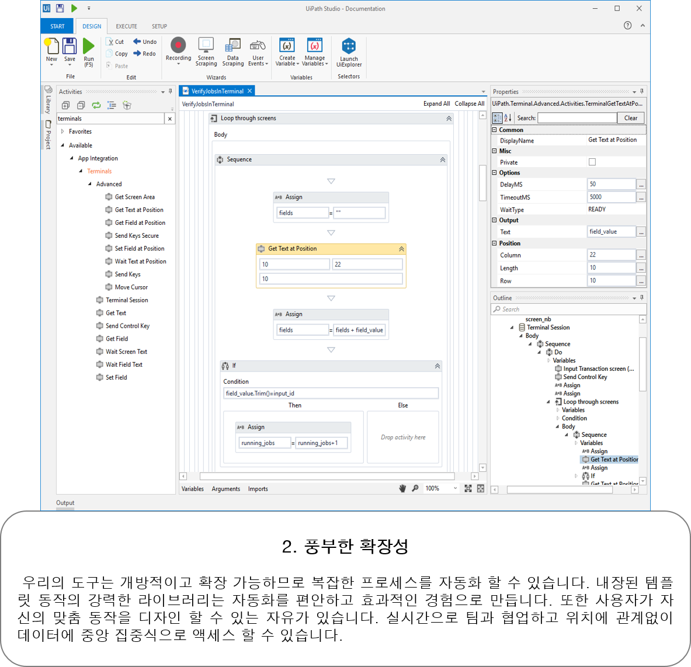Click the quick-access save icon in title bar
691x667 pixels.
pyautogui.click(x=60, y=8)
